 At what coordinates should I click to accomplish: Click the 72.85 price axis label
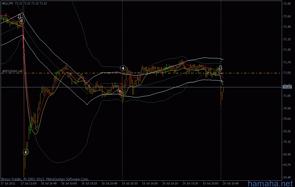point(287,3)
